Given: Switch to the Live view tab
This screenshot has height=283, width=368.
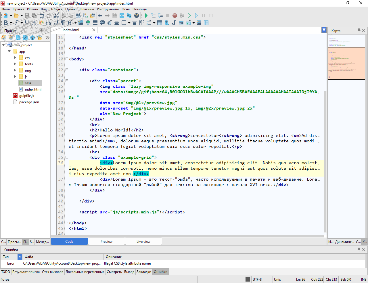Looking at the screenshot, I should pos(143,242).
